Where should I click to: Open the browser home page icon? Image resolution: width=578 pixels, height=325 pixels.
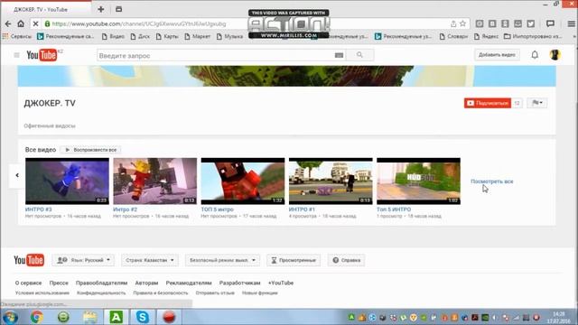click(x=21, y=24)
